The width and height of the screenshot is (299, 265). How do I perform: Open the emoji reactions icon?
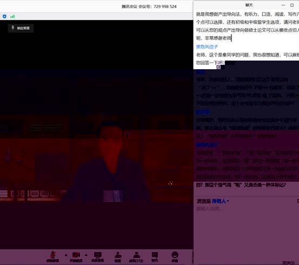click(x=175, y=256)
